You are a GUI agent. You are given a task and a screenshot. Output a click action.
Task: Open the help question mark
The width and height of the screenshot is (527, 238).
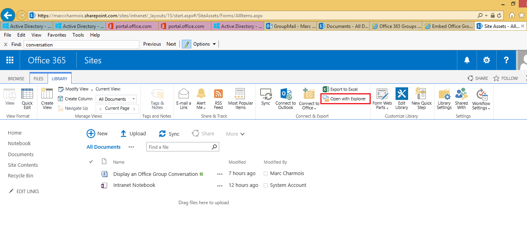click(x=507, y=60)
